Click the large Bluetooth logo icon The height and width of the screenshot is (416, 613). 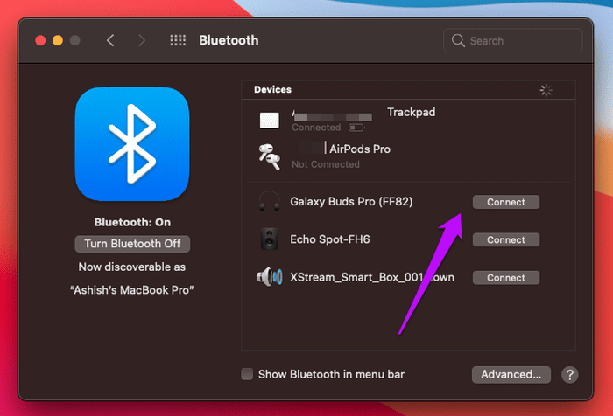click(132, 143)
